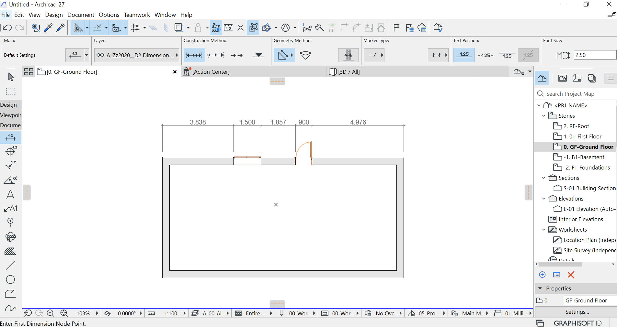Select the Pick Up Parameters eyedropper
The height and width of the screenshot is (327, 617).
click(48, 28)
